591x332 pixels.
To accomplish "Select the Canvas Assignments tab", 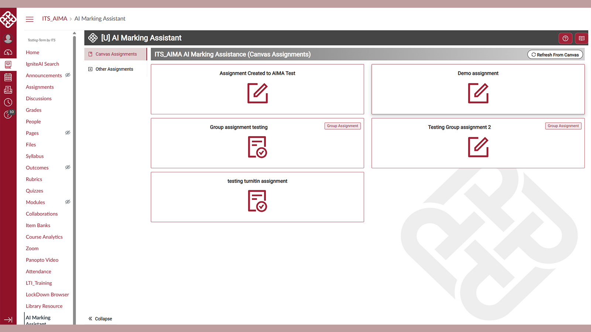I will point(116,54).
